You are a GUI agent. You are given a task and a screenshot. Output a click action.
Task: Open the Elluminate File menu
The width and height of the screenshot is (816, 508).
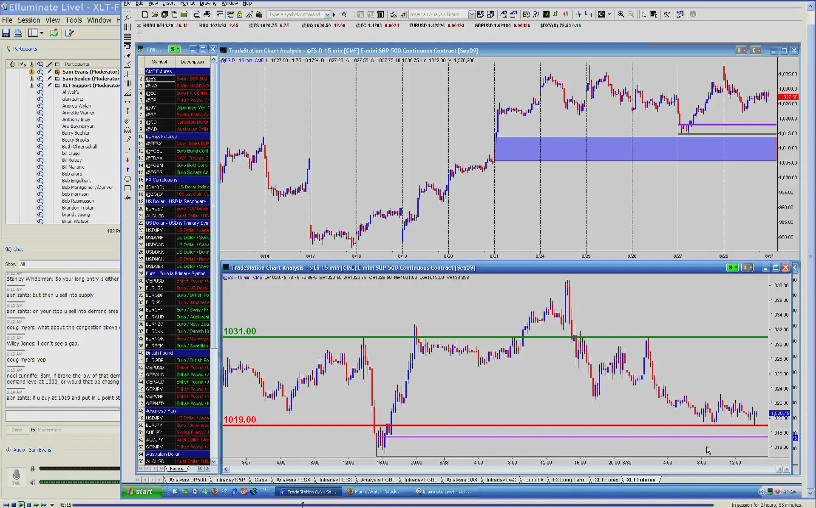pyautogui.click(x=7, y=20)
